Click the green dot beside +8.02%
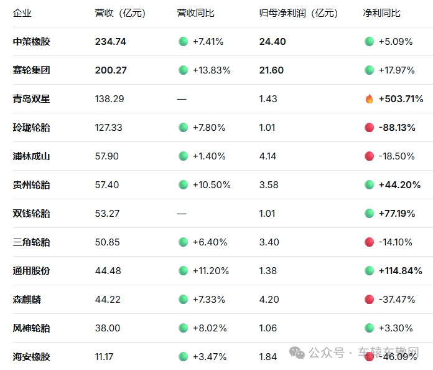433x370 pixels. click(x=183, y=328)
